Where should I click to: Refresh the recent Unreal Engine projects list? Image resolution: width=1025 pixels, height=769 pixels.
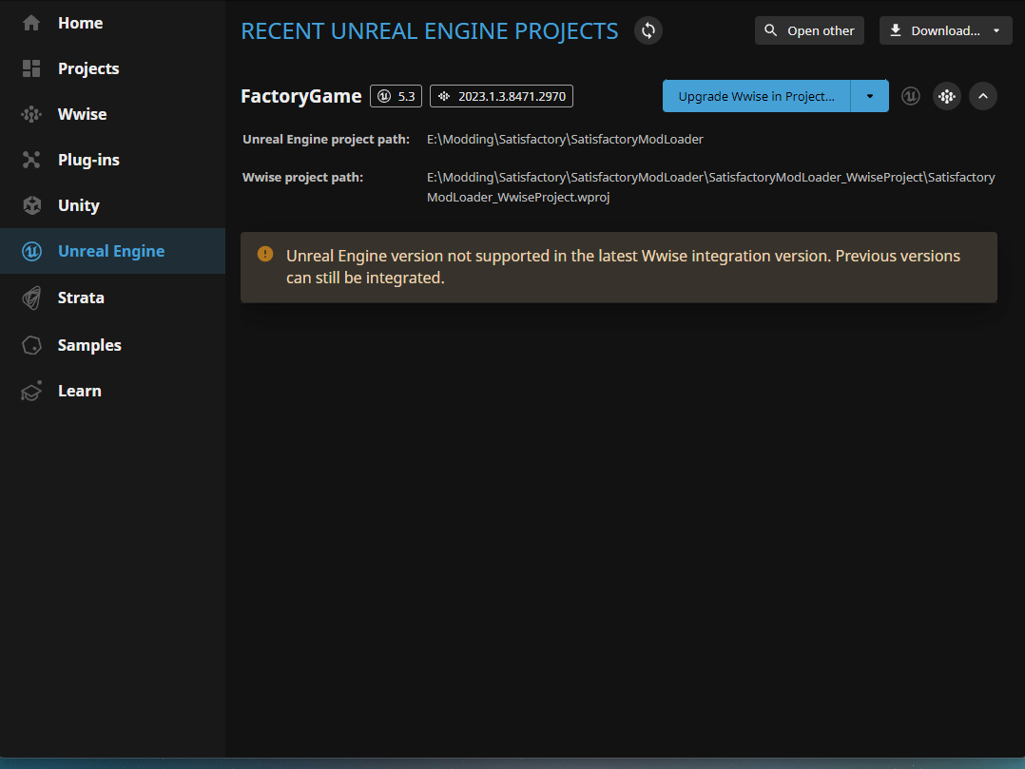(x=648, y=30)
